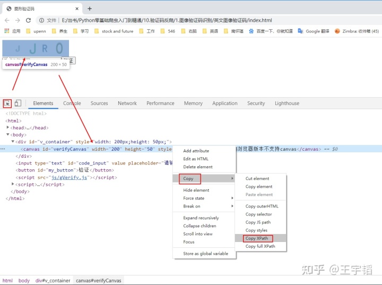The width and height of the screenshot is (382, 285).
Task: Click the site info icon in address bar
Action: 41,20
